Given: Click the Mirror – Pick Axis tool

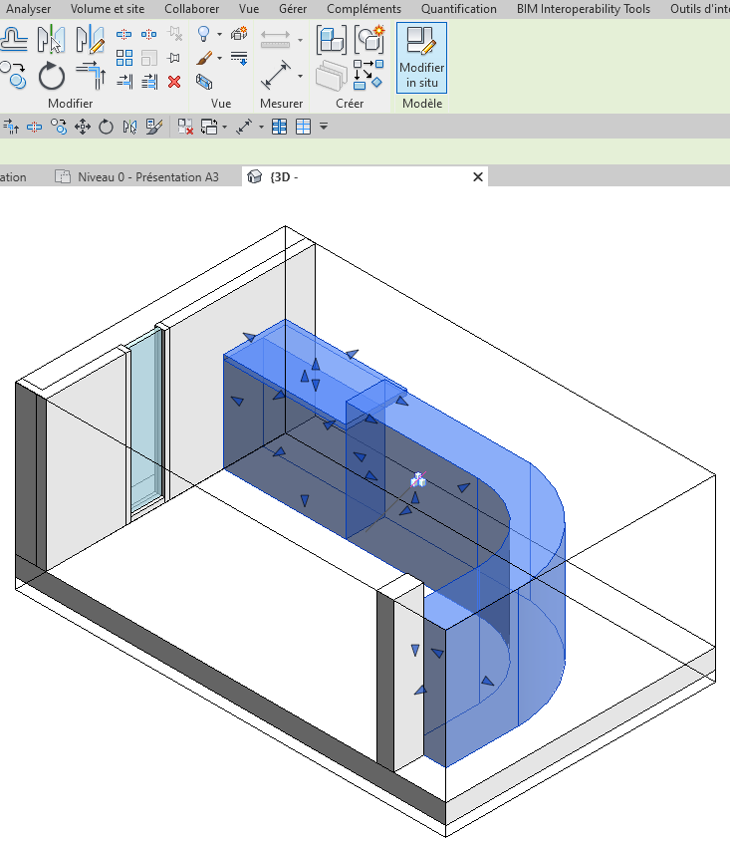Looking at the screenshot, I should 51,40.
